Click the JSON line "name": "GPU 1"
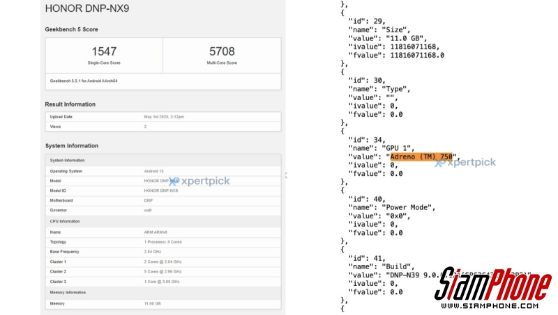Image resolution: width=558 pixels, height=315 pixels. (x=382, y=148)
